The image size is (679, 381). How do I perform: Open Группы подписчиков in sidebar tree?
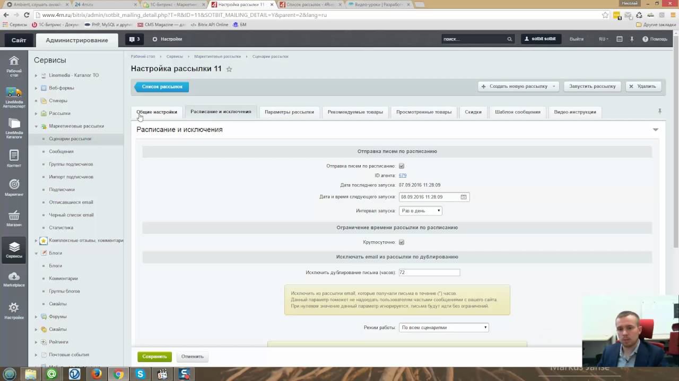pos(71,164)
